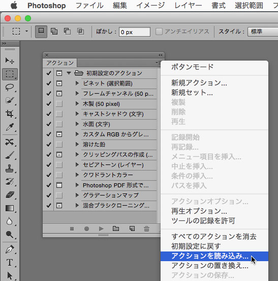Choose アクションを読み込み... menu item
Screen dimensions: 278x281
coord(214,256)
